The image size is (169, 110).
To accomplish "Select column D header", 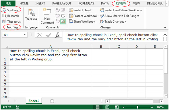I will point(137,47).
